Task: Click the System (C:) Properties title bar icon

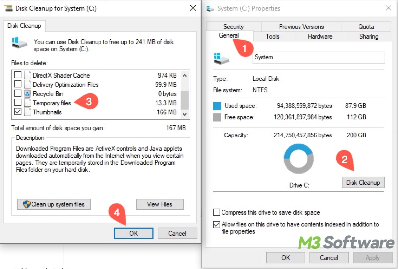Action: (210, 8)
